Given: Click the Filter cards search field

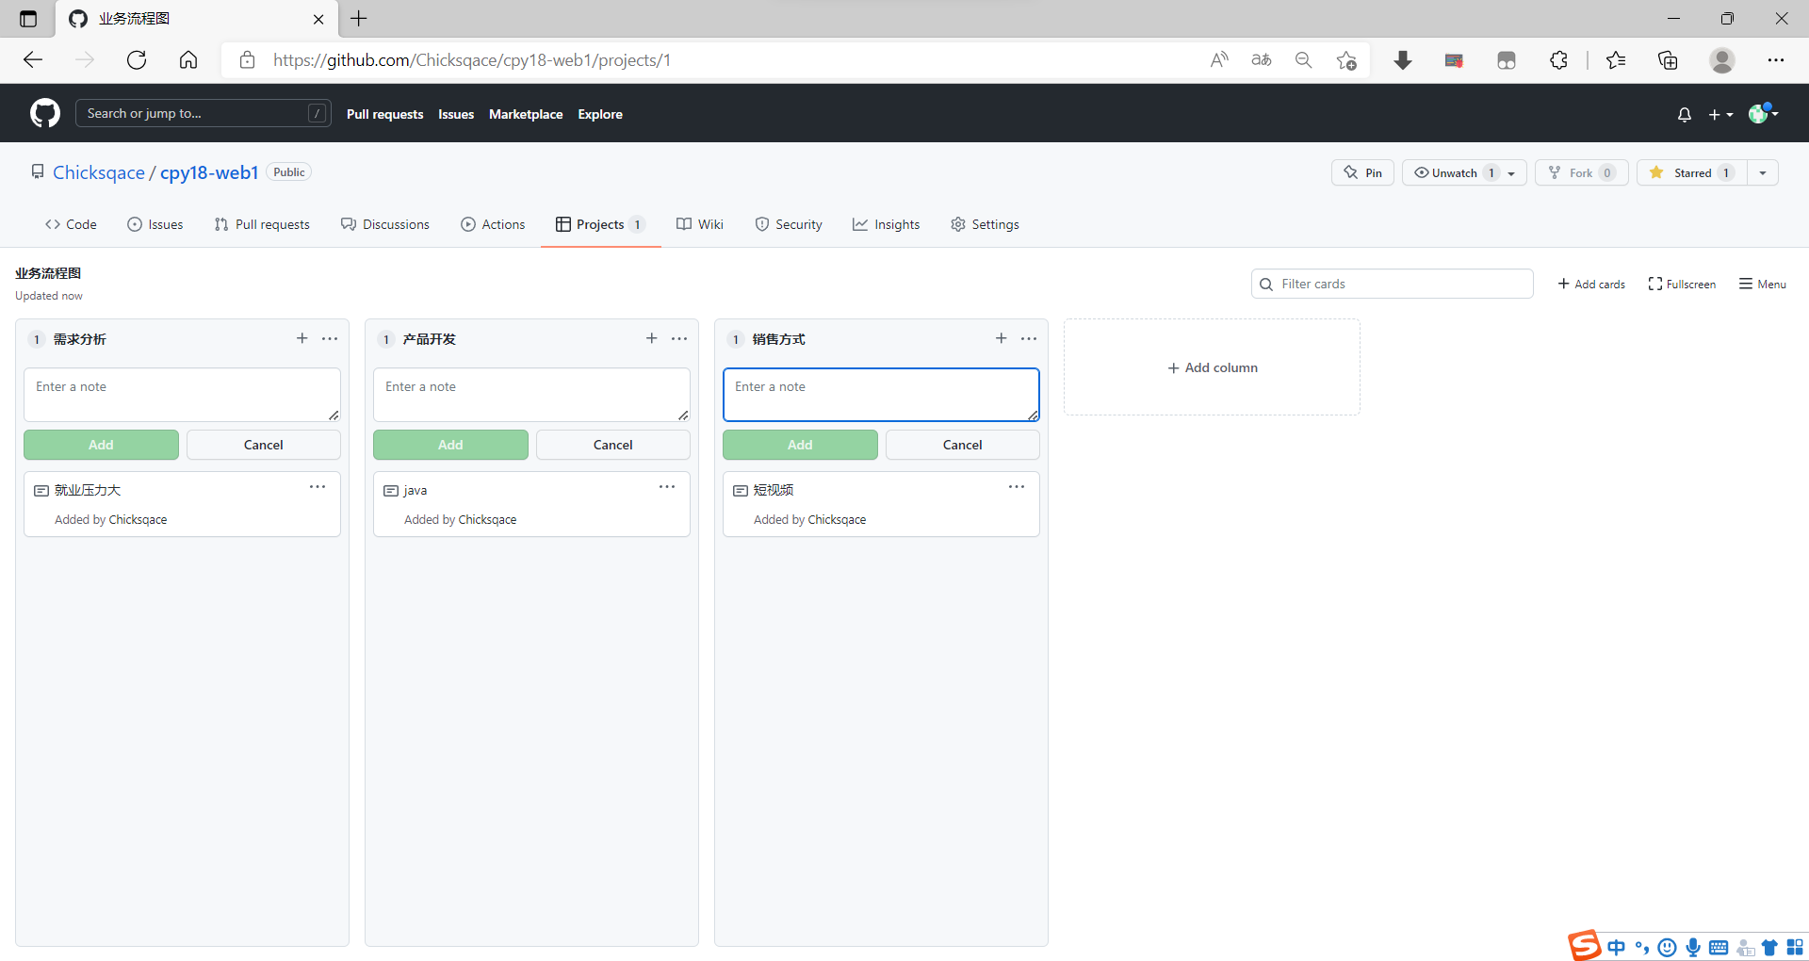Looking at the screenshot, I should click(x=1392, y=284).
